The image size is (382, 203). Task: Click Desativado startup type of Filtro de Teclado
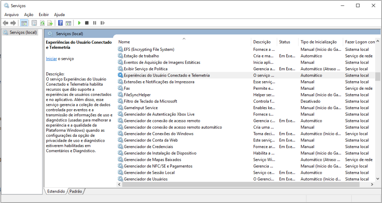coord(310,101)
